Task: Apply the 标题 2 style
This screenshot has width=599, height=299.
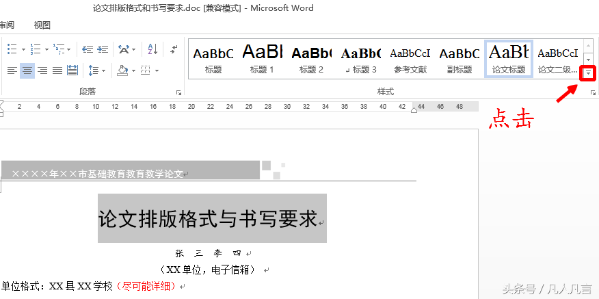Action: [x=311, y=60]
